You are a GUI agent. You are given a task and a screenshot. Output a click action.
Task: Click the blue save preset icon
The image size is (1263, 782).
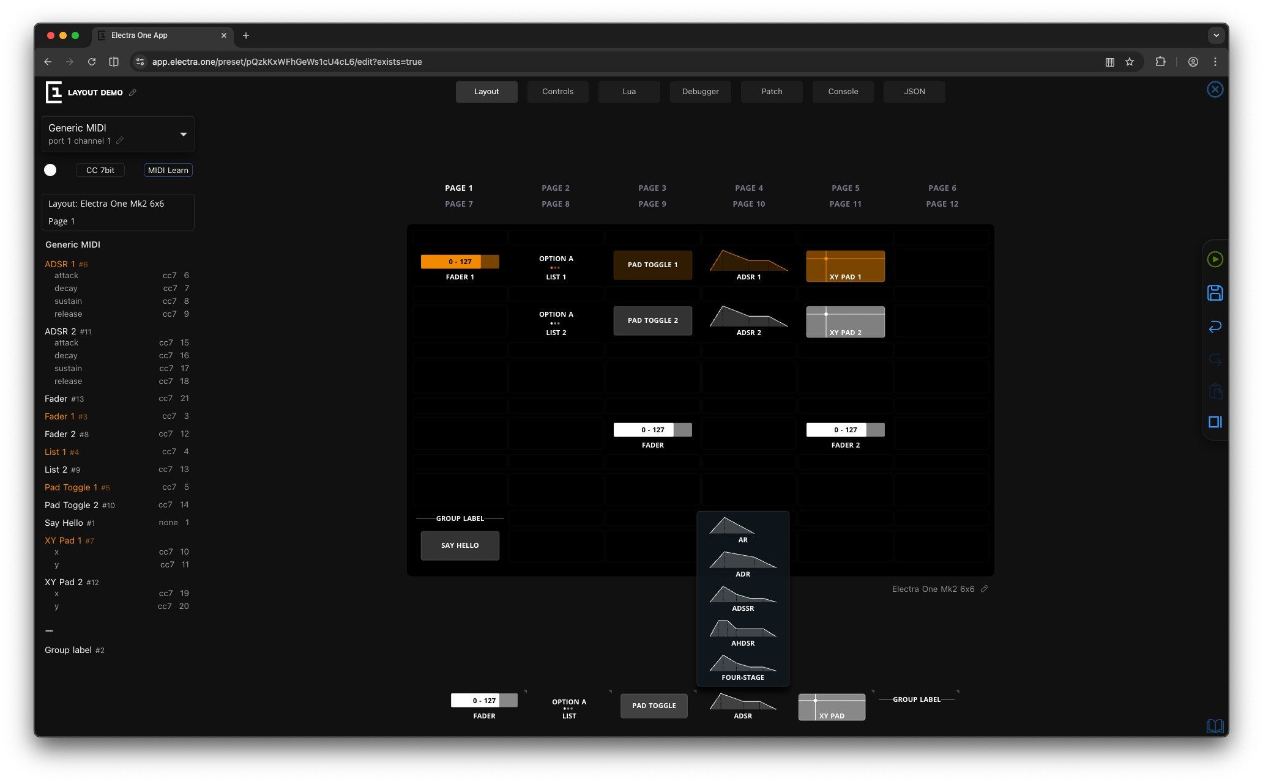[1215, 293]
